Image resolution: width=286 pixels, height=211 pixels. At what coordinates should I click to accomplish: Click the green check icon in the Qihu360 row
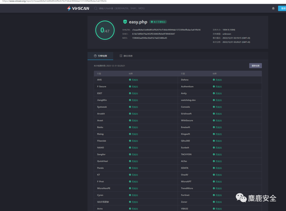pos(214,141)
